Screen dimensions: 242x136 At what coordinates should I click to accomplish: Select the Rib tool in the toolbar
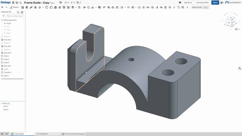[x=60, y=7]
